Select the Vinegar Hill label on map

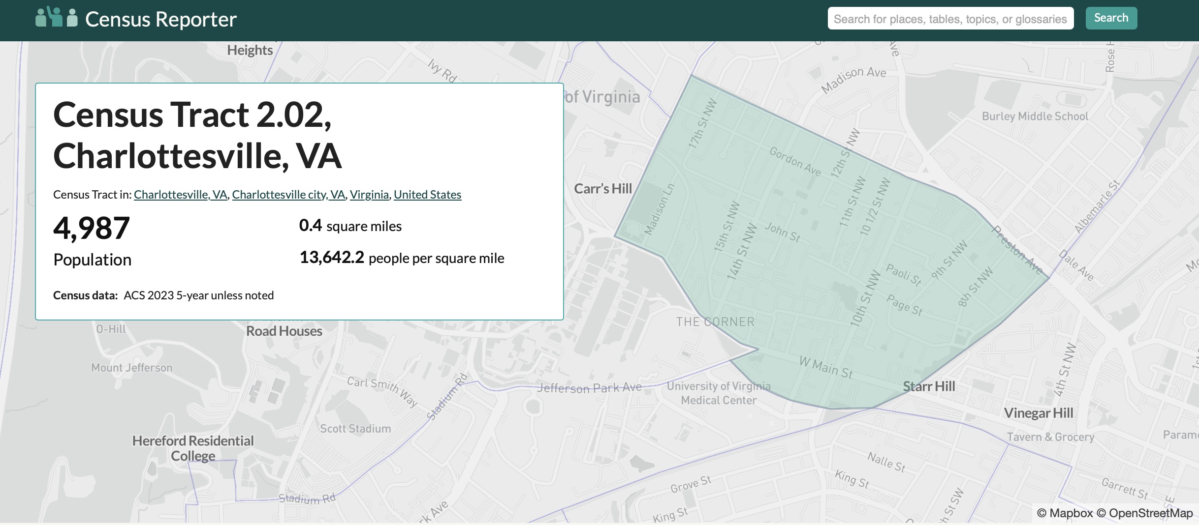click(1038, 413)
